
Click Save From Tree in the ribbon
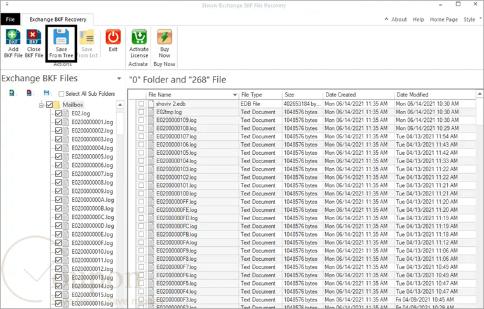(x=61, y=44)
